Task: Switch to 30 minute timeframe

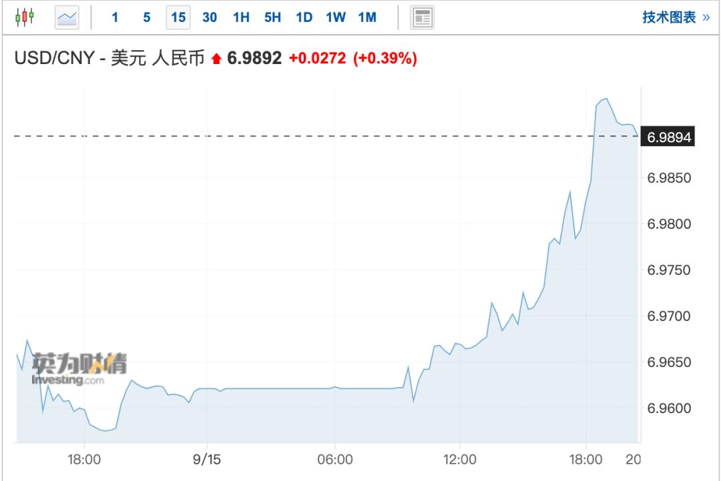Action: (210, 17)
